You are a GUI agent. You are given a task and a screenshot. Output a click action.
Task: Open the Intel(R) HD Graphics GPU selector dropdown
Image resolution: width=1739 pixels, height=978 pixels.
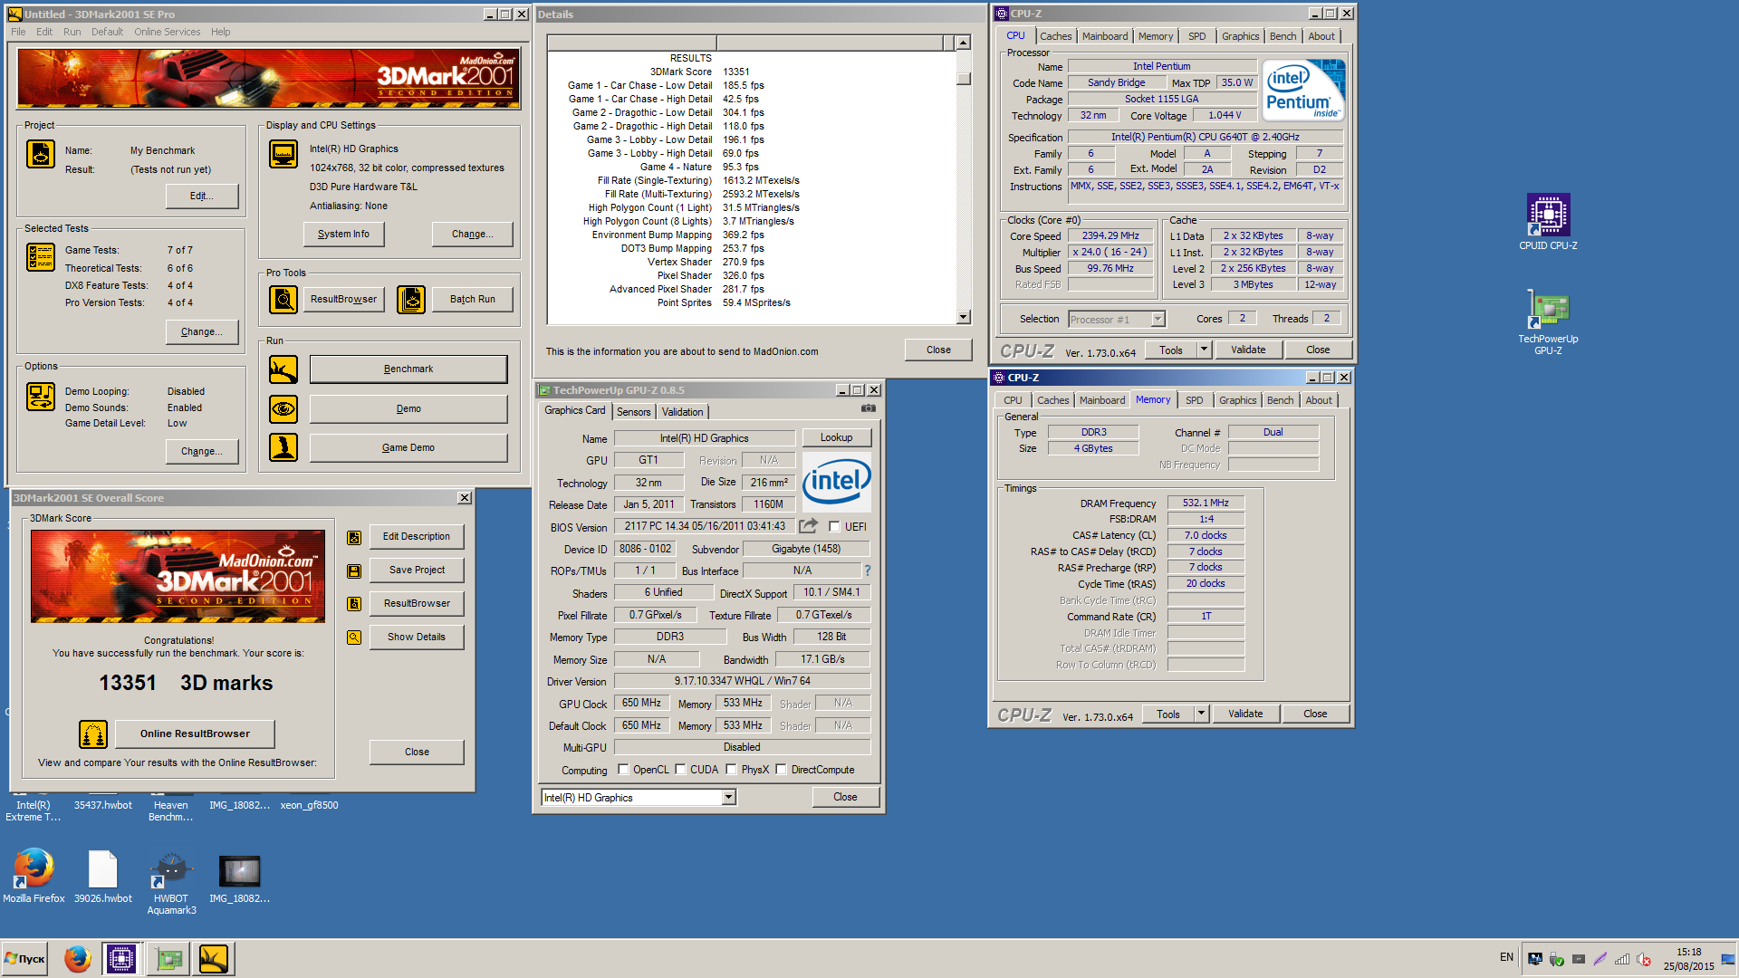(728, 798)
